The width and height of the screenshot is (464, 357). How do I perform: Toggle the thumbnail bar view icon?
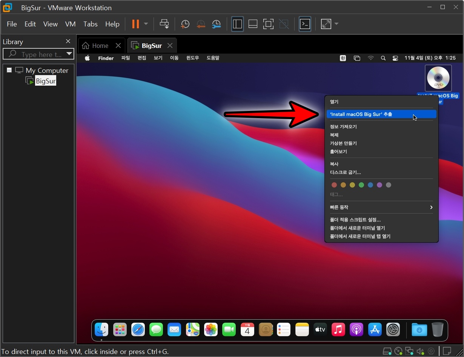253,24
